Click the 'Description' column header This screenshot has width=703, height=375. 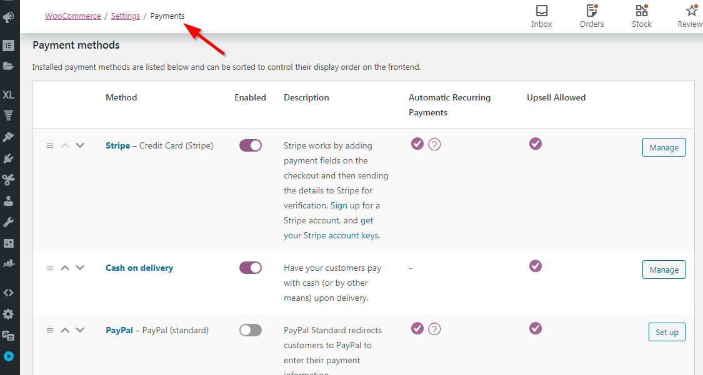tap(306, 97)
